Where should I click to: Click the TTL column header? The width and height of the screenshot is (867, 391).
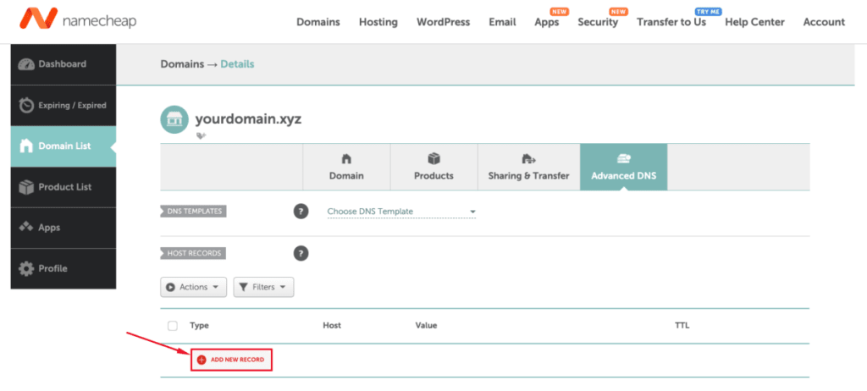682,325
